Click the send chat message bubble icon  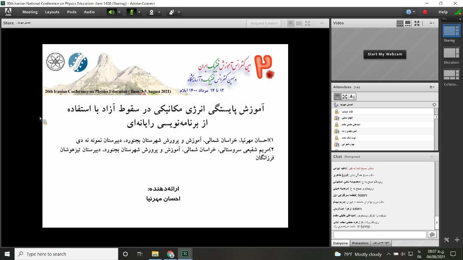click(x=433, y=234)
